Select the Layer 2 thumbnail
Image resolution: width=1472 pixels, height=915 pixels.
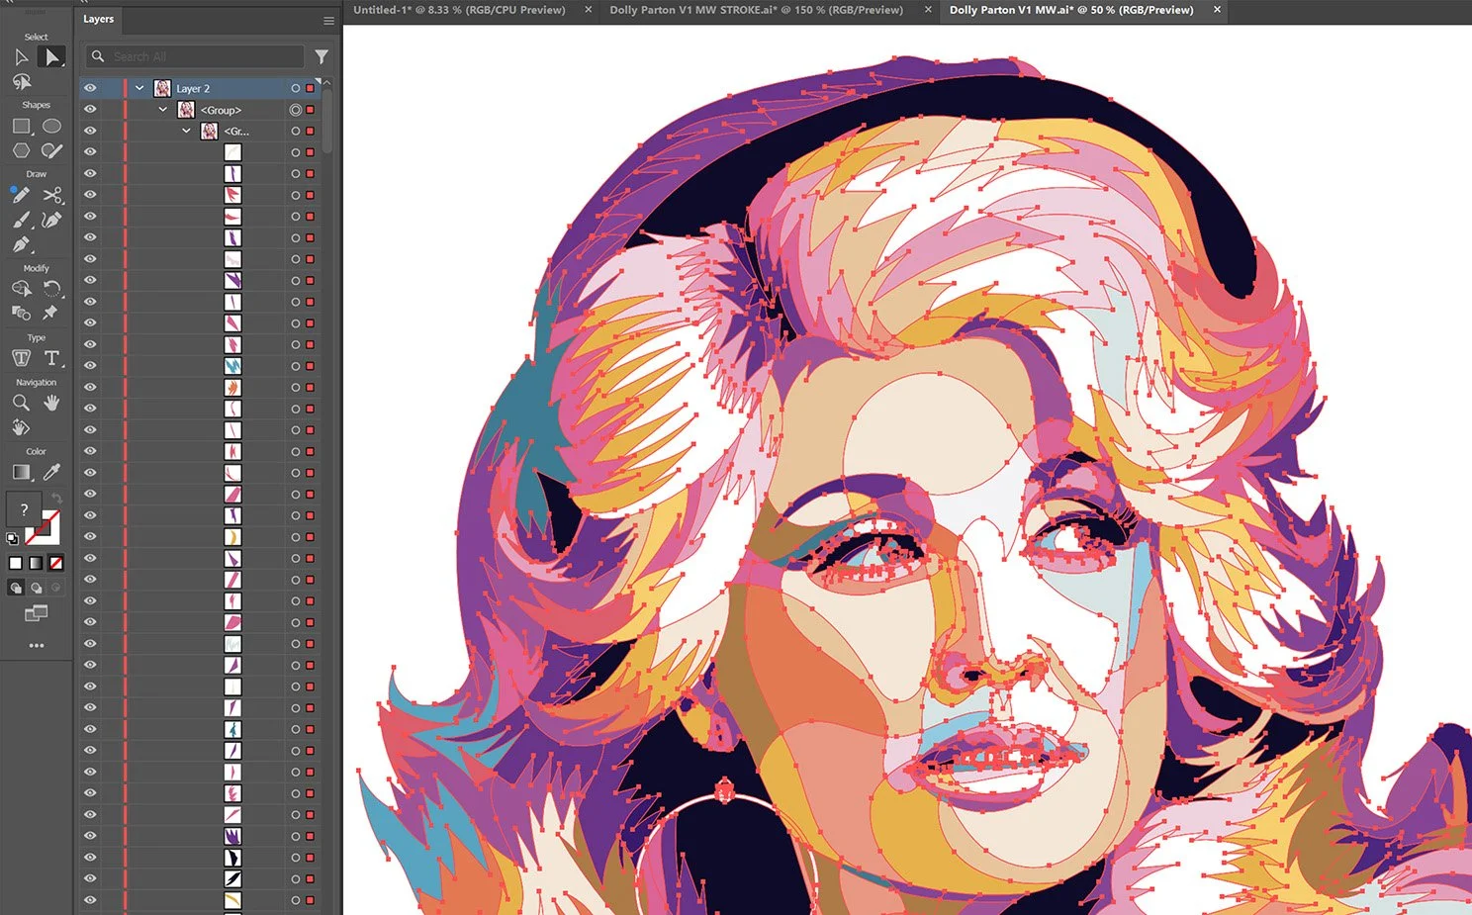162,88
